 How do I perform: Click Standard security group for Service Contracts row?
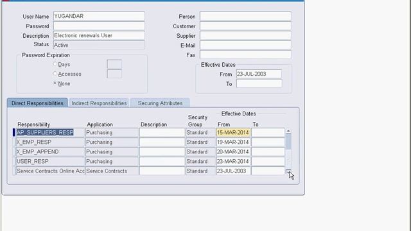[201, 171]
